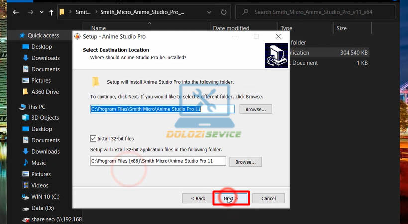Open 3D Objects folder

(x=45, y=118)
